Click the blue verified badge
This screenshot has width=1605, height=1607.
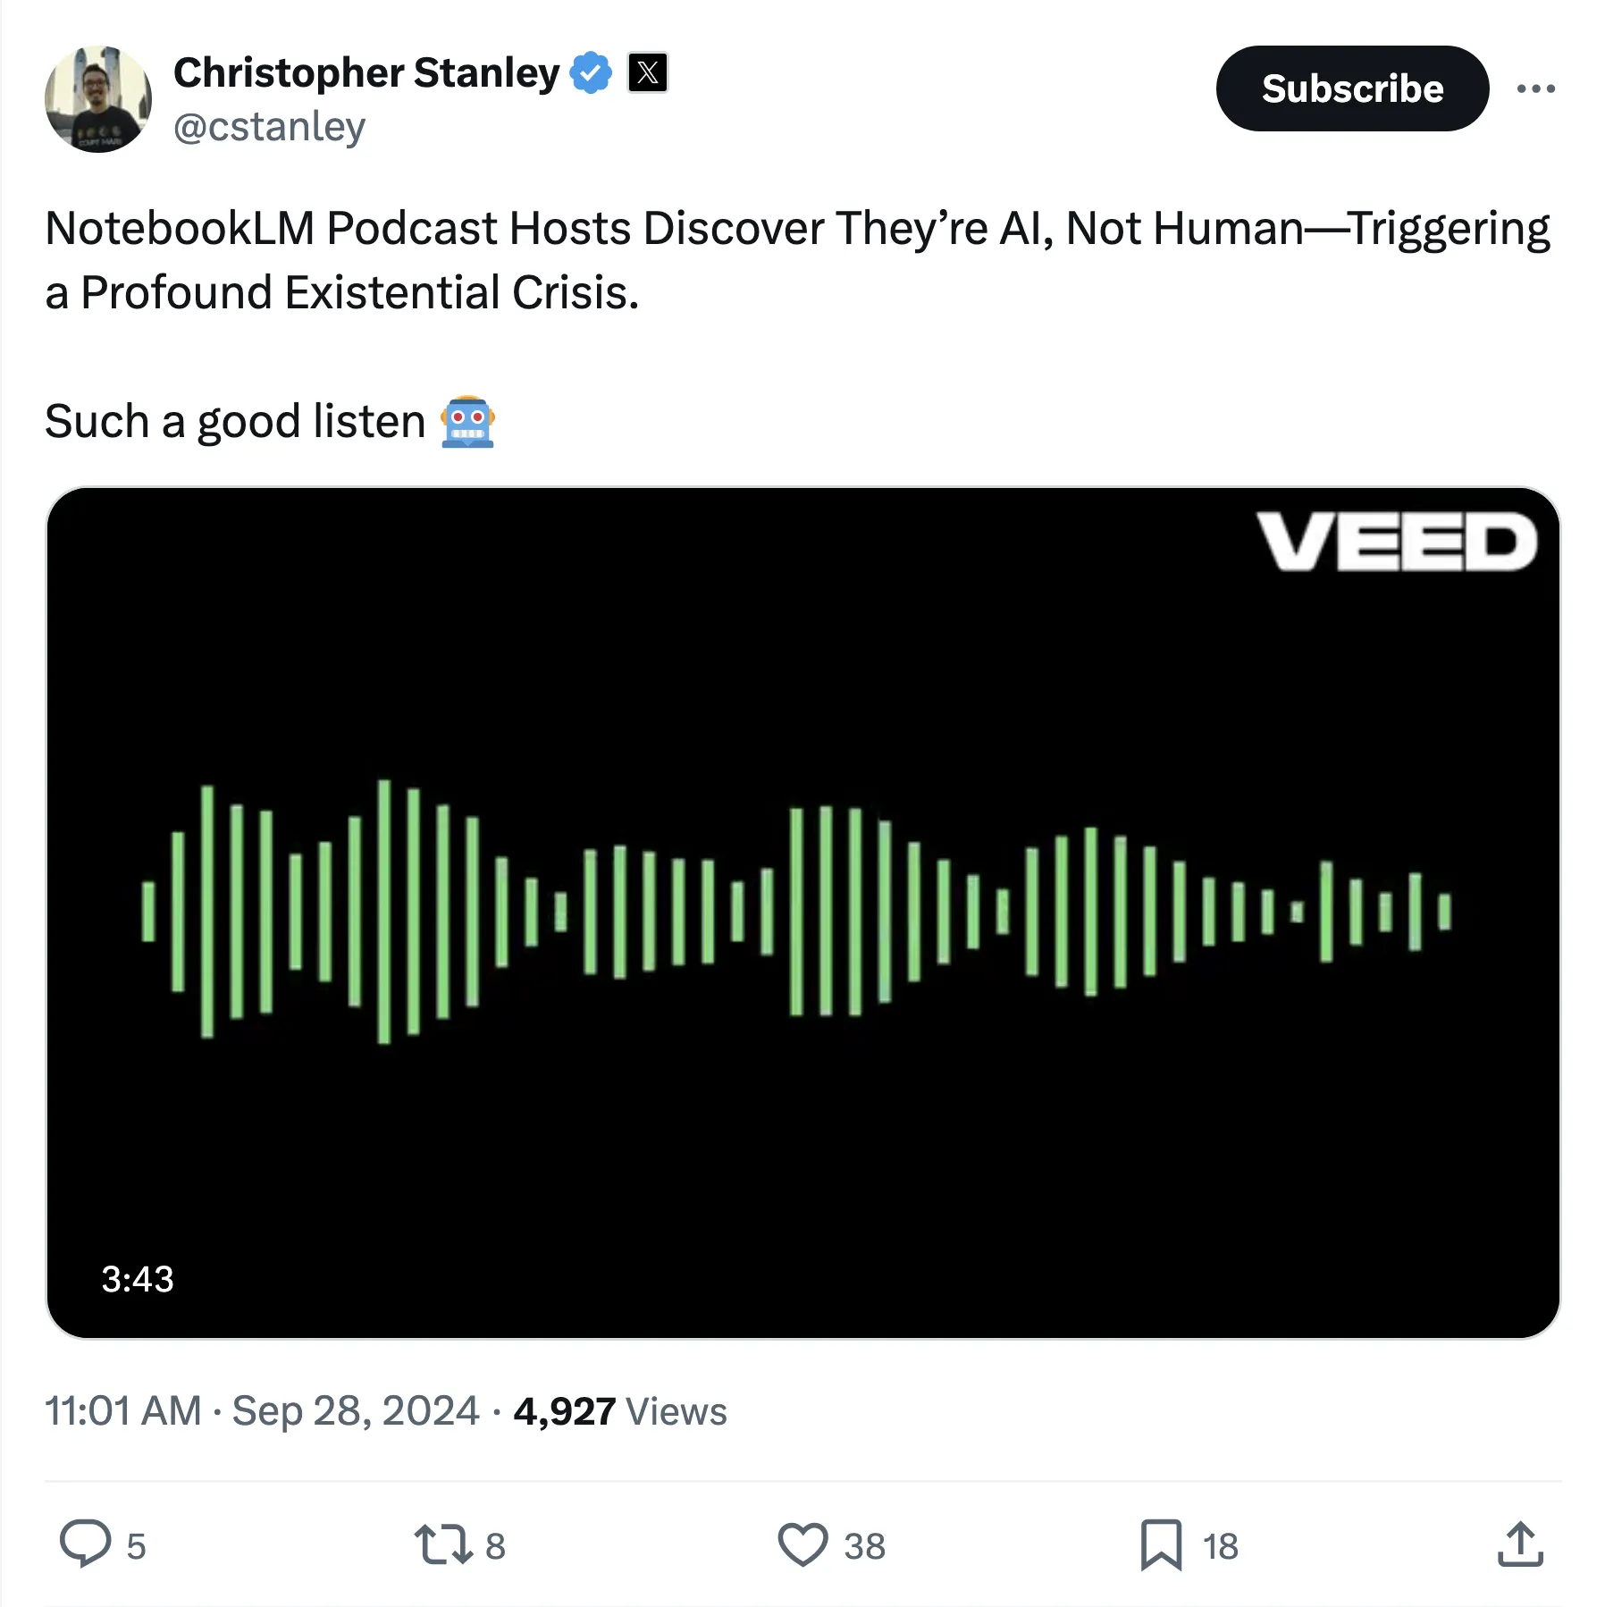pyautogui.click(x=591, y=73)
